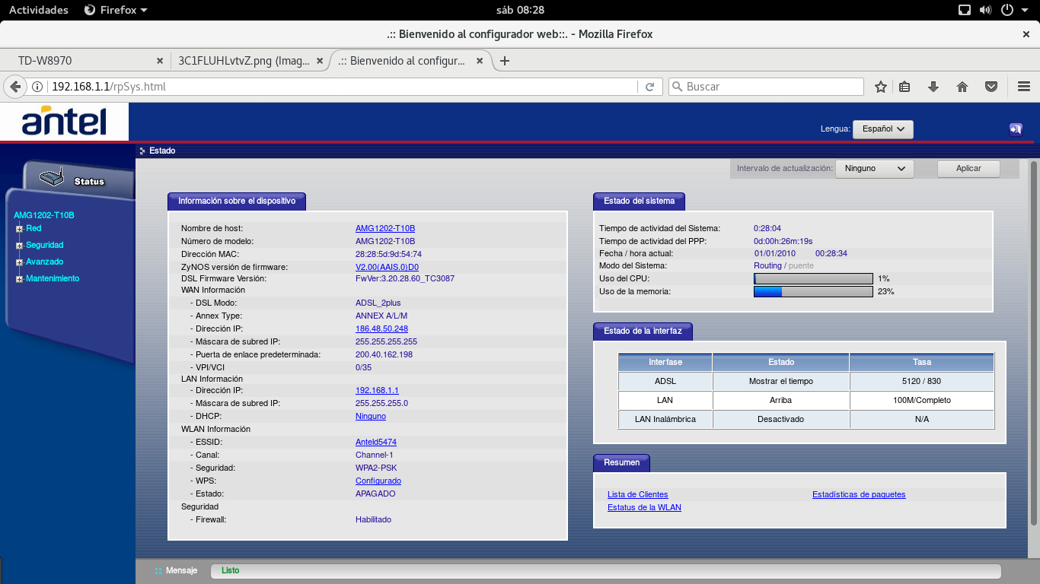1040x584 pixels.
Task: Click the MAC address 28:28:5d:9d:54:74
Action: (x=388, y=254)
